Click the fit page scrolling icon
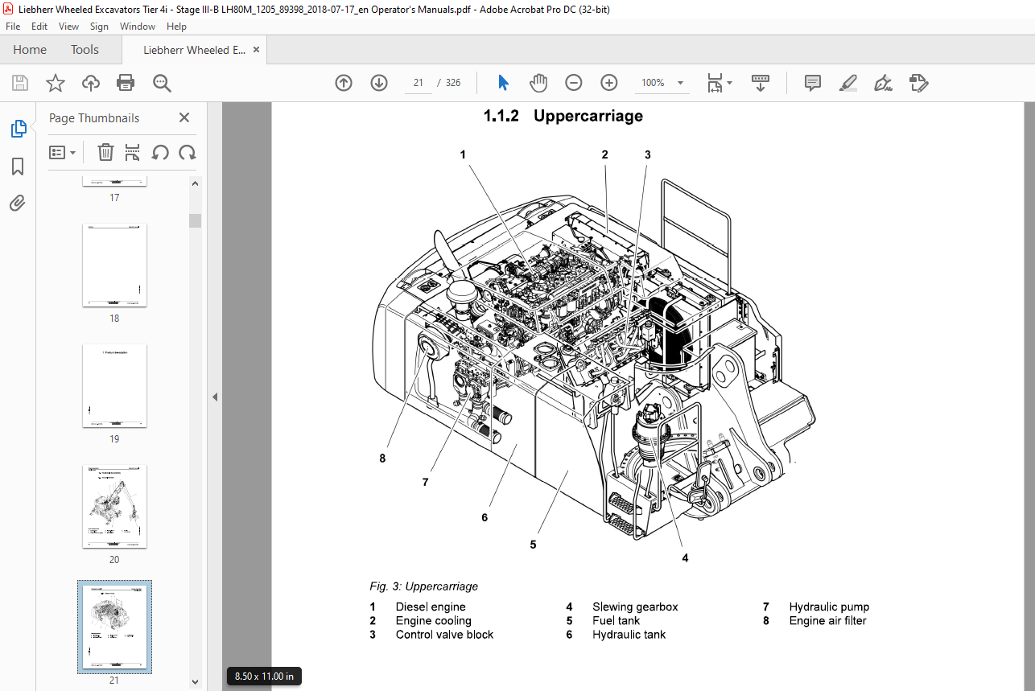The image size is (1035, 691). click(715, 83)
